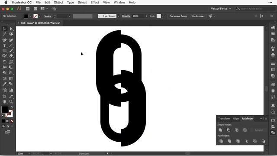
Task: Open fill color dropdown in control bar
Action: (30, 16)
